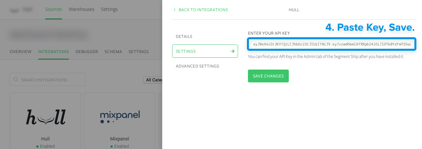Click the Hull logo on integration card

tap(45, 117)
